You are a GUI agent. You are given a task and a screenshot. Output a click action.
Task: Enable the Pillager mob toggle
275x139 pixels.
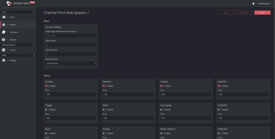(47, 110)
